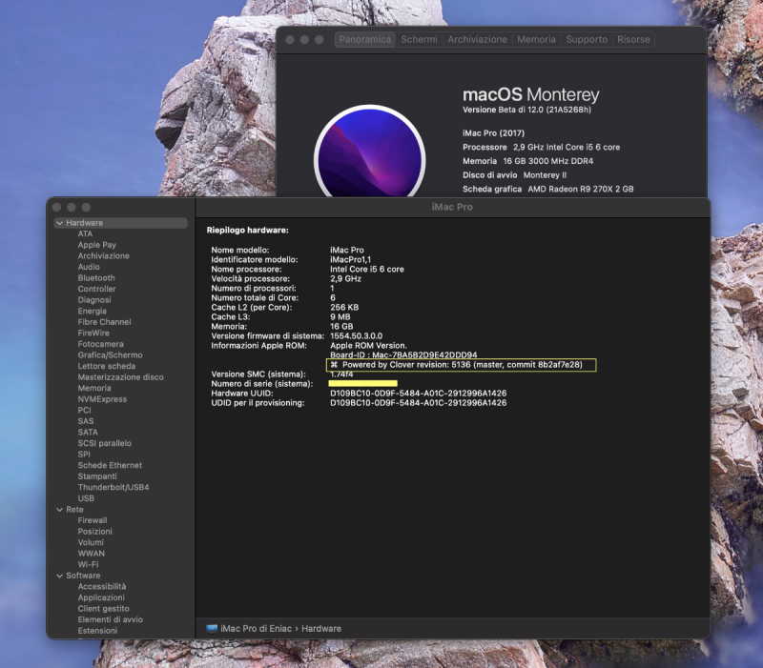
Task: Select Applicazioni in the sidebar
Action: click(101, 597)
